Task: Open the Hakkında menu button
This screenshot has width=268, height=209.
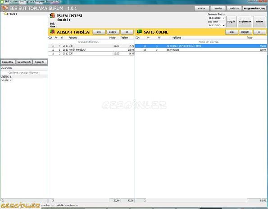Action: (234, 9)
